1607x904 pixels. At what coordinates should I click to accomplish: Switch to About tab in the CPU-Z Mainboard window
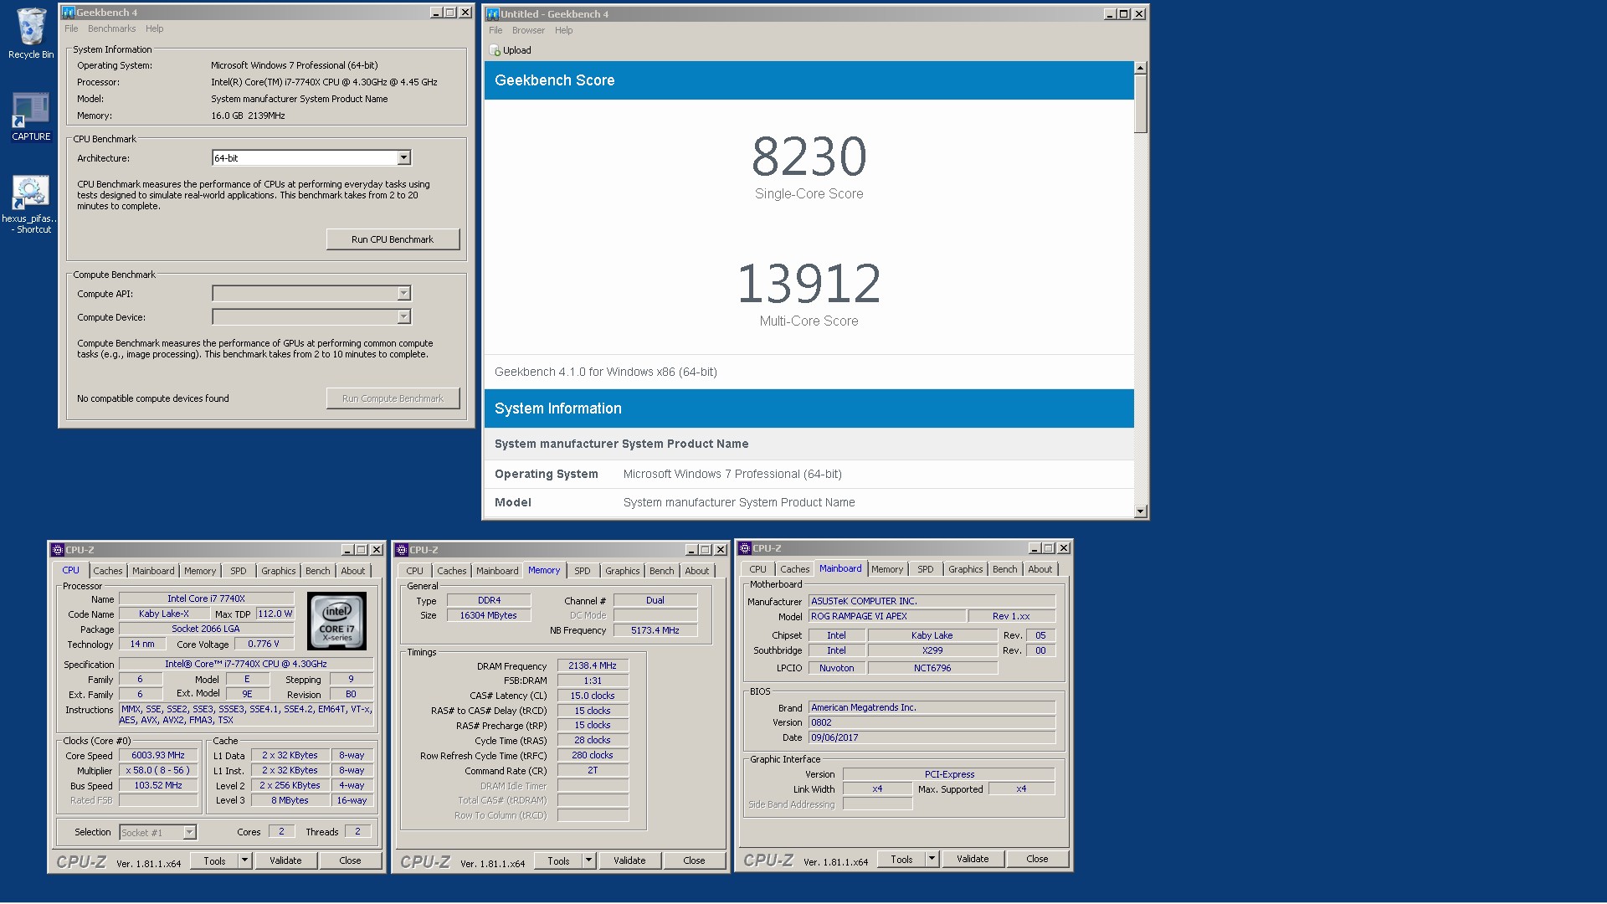1040,569
